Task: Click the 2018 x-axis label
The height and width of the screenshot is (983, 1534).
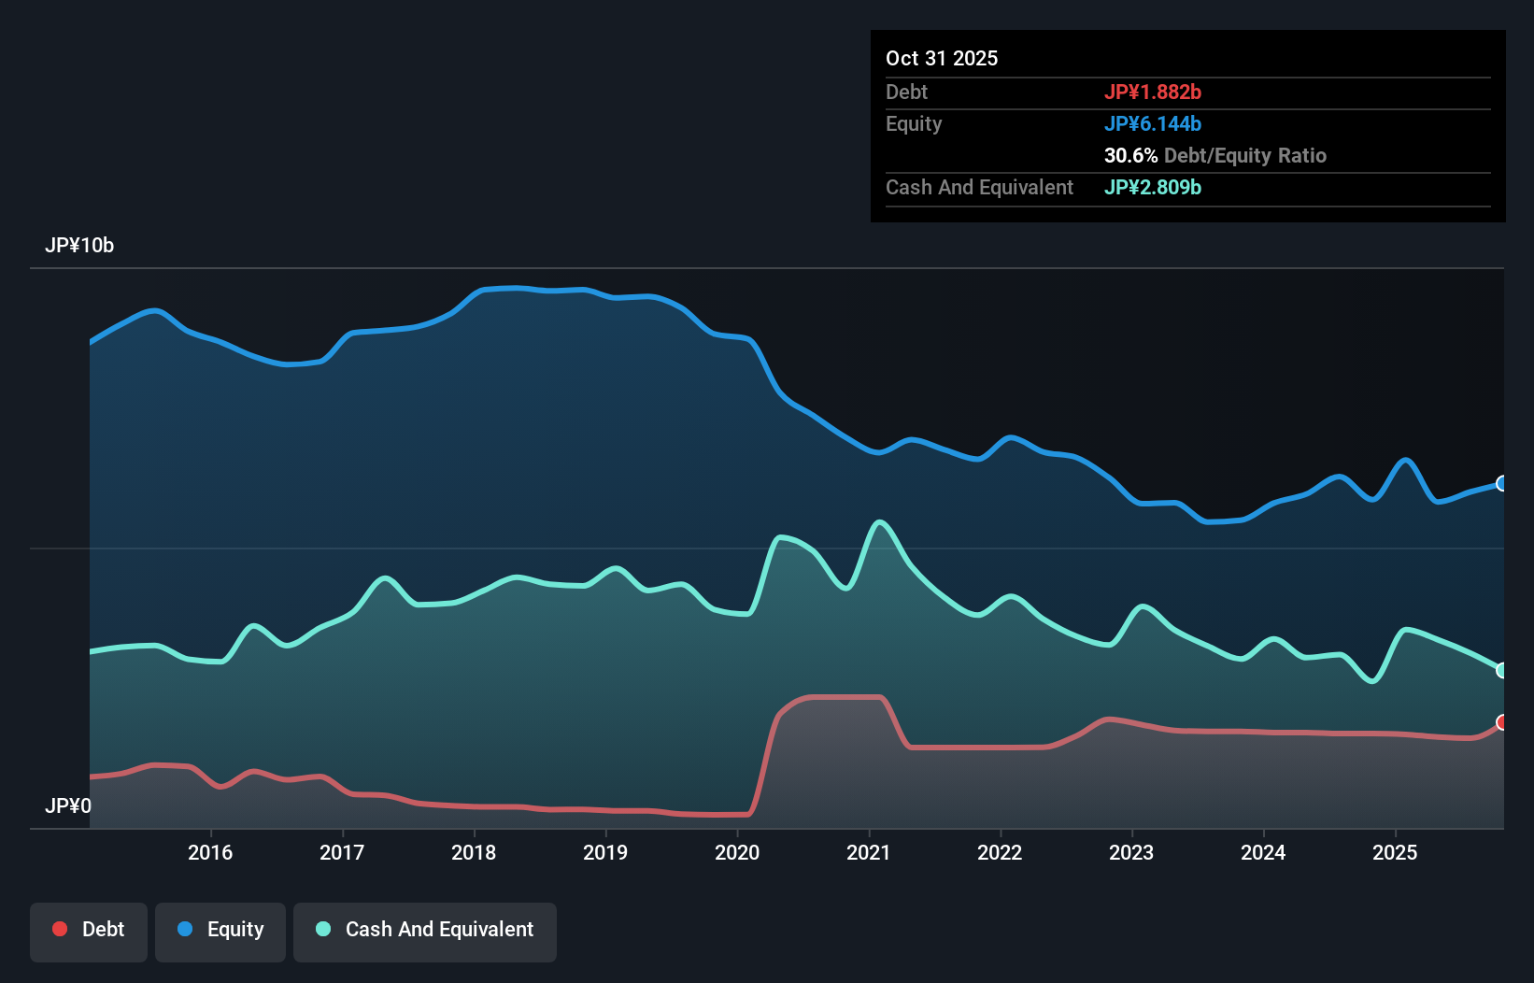Action: coord(474,852)
